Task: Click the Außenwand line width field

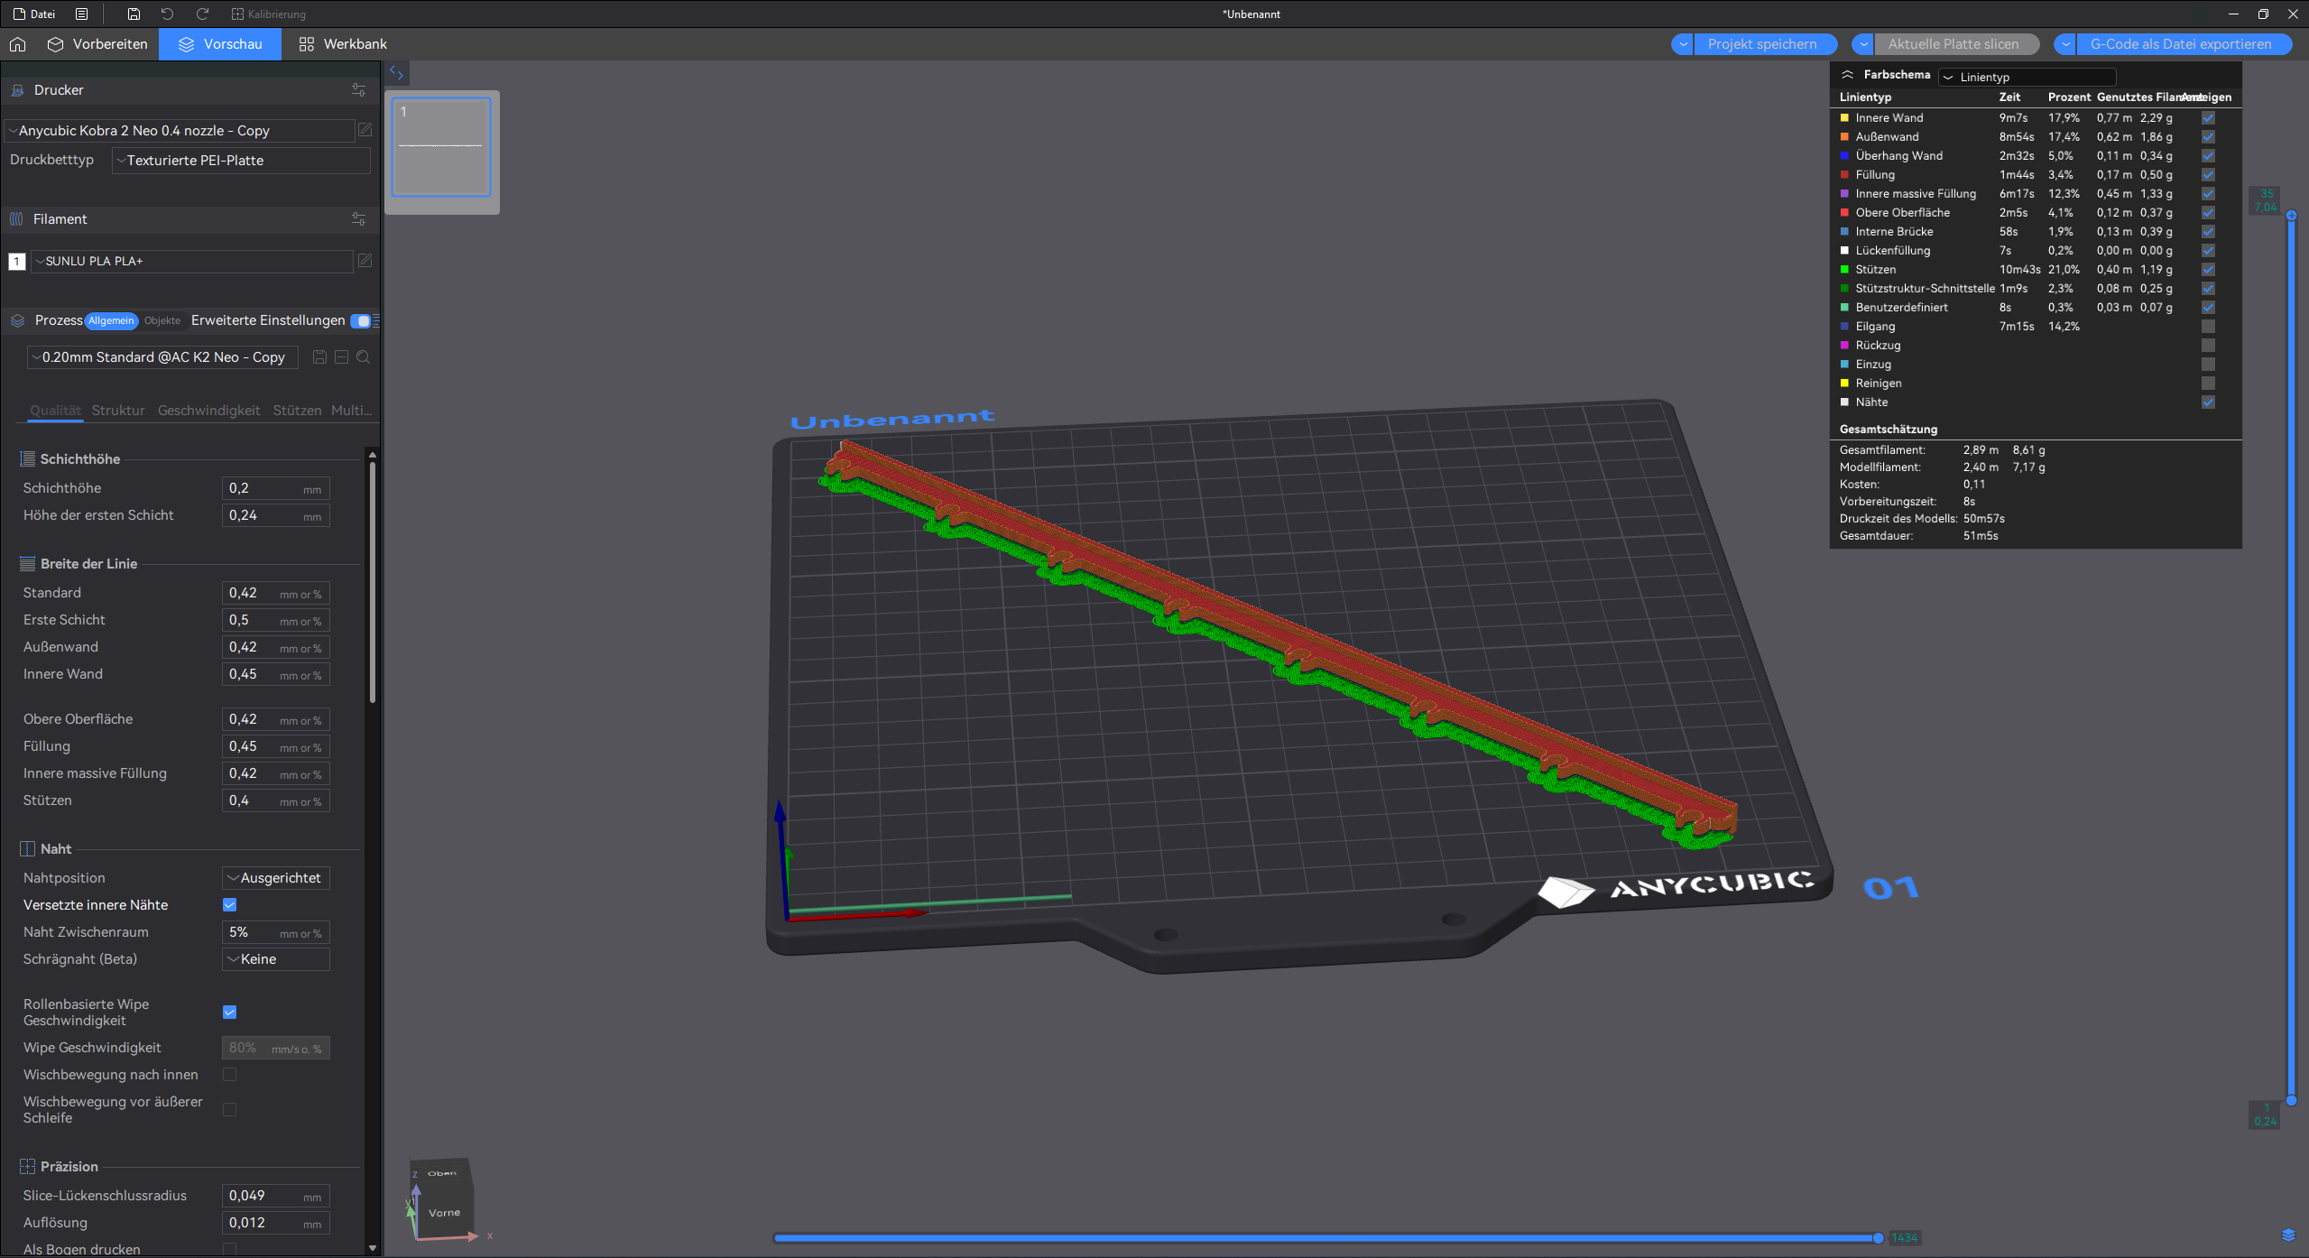Action: (276, 648)
